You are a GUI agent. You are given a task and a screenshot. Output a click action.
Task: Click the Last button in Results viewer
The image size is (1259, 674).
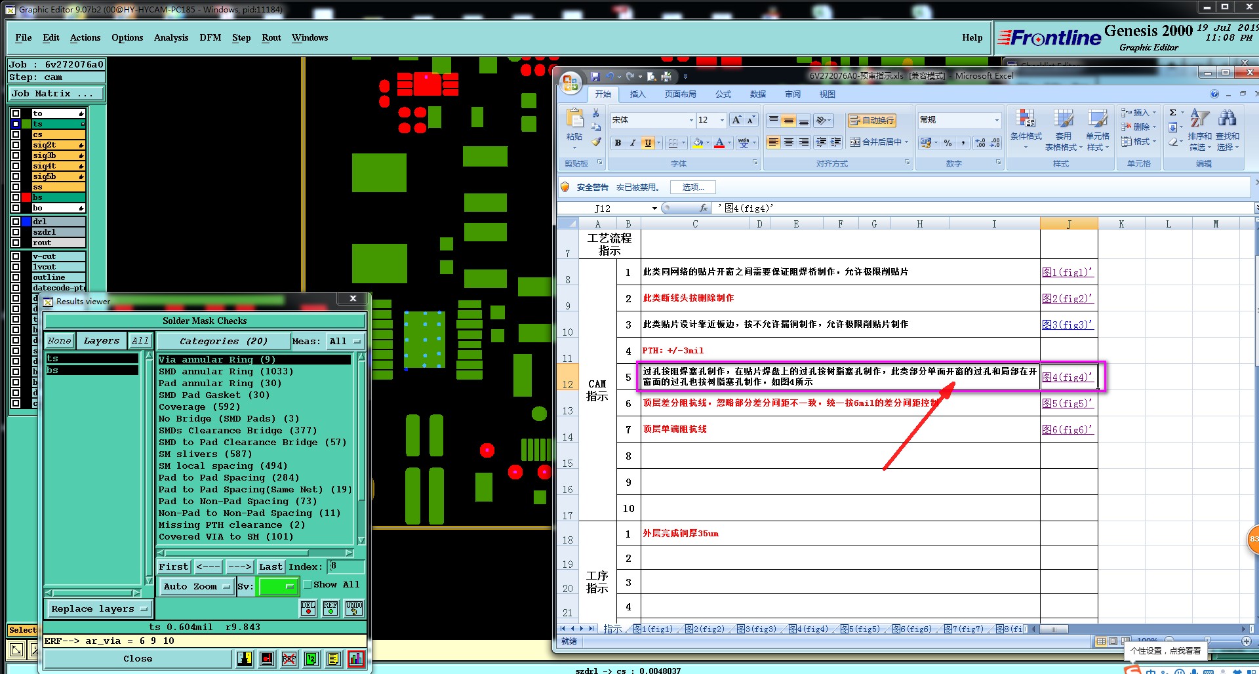(x=271, y=566)
